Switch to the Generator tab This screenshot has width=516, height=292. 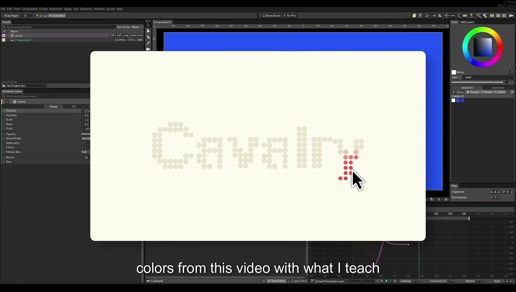coord(498,87)
